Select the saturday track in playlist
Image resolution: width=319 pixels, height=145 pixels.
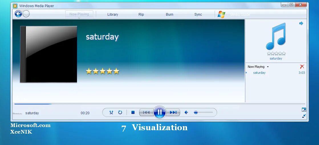[259, 73]
